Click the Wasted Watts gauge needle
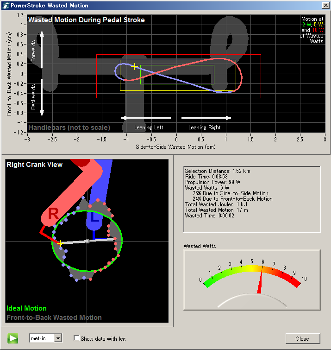The height and width of the screenshot is (350, 331). [260, 284]
